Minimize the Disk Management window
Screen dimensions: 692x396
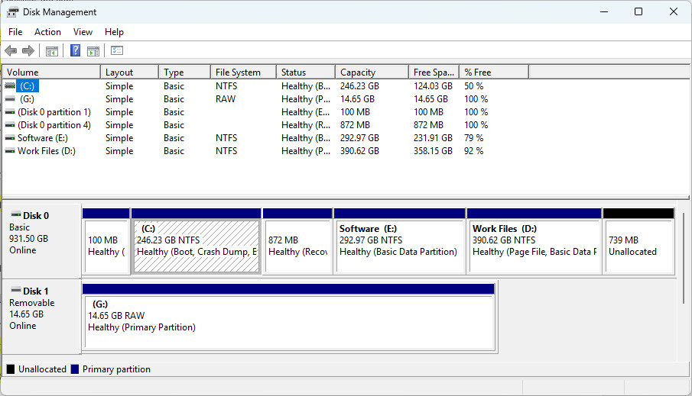[604, 11]
